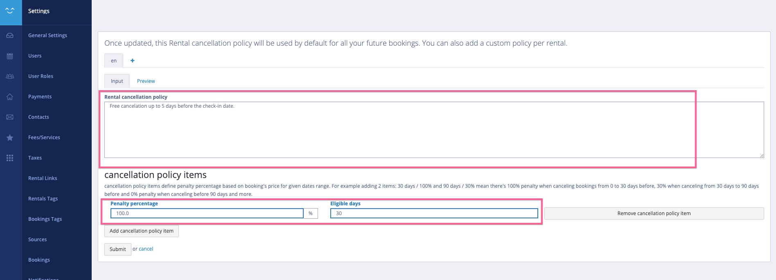Switch to the Preview tab
This screenshot has height=280, width=776.
[x=146, y=81]
